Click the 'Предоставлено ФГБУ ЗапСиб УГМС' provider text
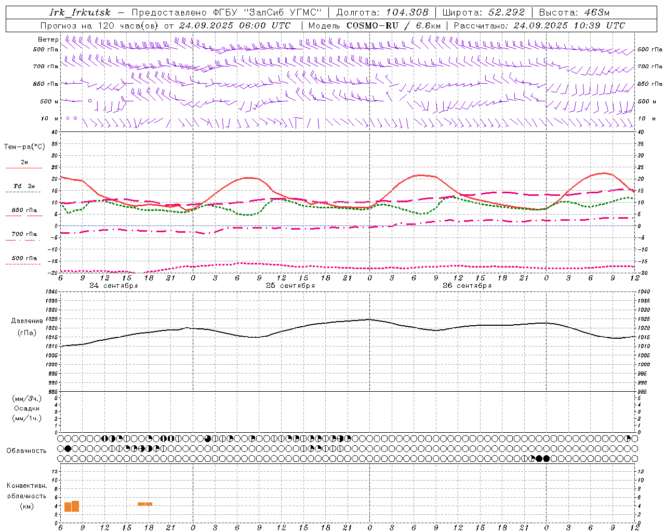Viewport: 665px width, 532px height. coord(227,12)
